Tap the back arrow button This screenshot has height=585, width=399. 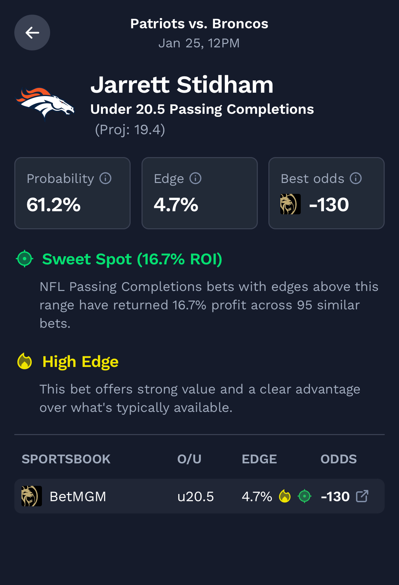click(32, 33)
